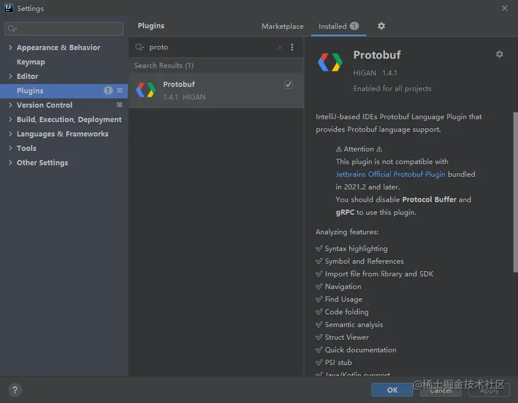The height and width of the screenshot is (403, 518).
Task: Click the Cancel button
Action: 440,390
